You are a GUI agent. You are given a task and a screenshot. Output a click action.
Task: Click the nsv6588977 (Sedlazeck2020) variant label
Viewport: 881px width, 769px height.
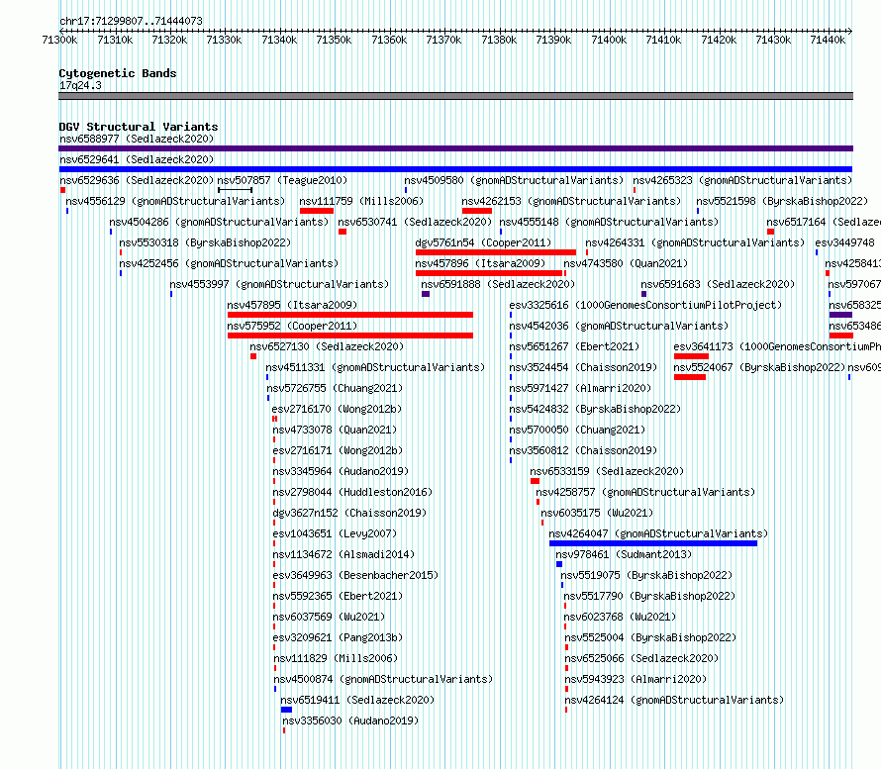point(137,139)
